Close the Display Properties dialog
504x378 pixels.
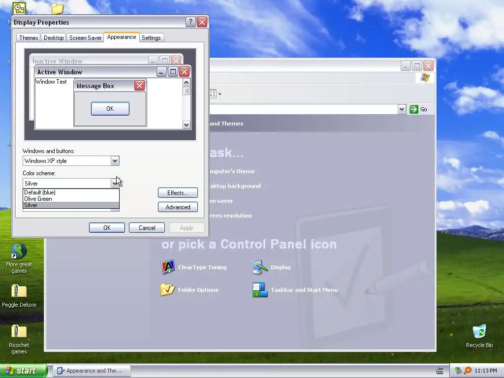pos(202,22)
